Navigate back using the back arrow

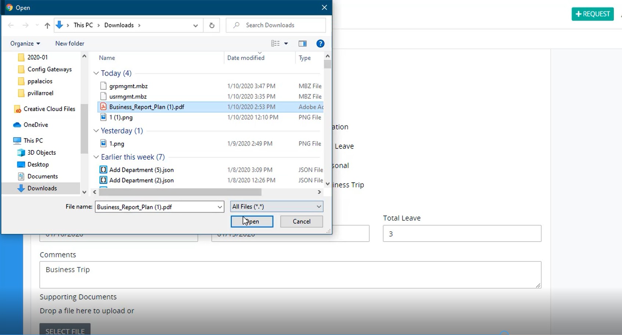[11, 25]
